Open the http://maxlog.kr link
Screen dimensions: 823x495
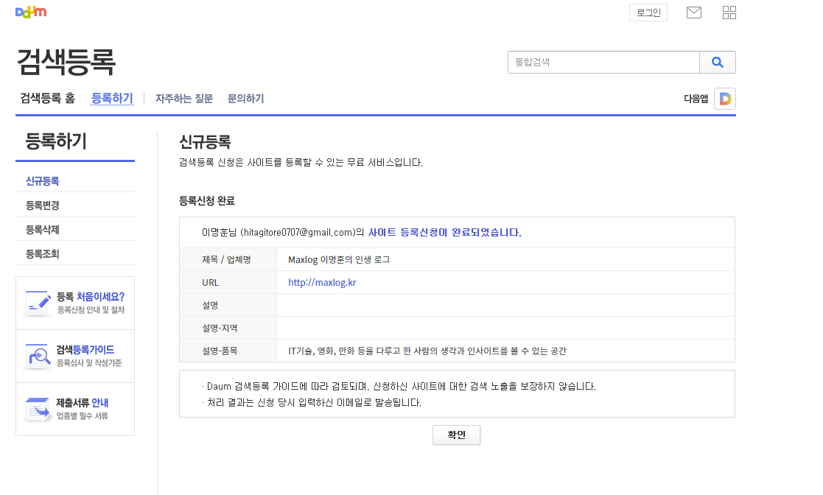[x=322, y=282]
